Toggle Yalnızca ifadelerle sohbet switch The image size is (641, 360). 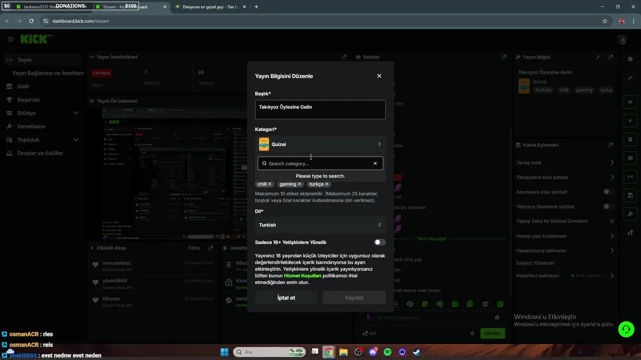(x=609, y=206)
